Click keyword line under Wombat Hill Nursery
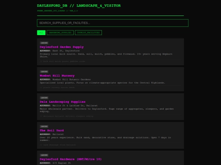Image resolution: width=221 pixels, height=165 pixels. [x=57, y=88]
